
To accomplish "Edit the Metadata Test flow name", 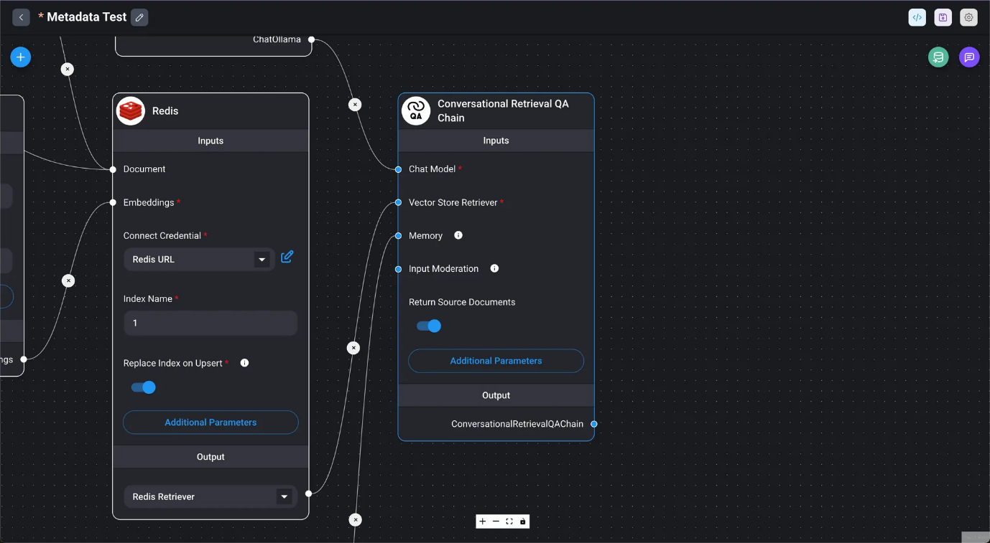I will 139,17.
